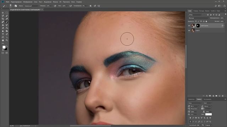Select the Move tool
Viewport: 227px width, 127px height.
(3, 13)
